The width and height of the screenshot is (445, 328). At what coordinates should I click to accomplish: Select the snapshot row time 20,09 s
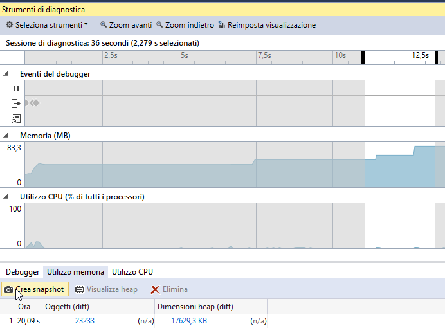28,321
